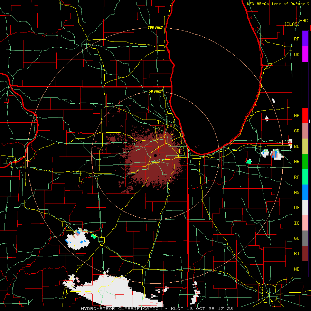Click the light pink IC legend swatch
This screenshot has height=311, width=311.
click(305, 223)
